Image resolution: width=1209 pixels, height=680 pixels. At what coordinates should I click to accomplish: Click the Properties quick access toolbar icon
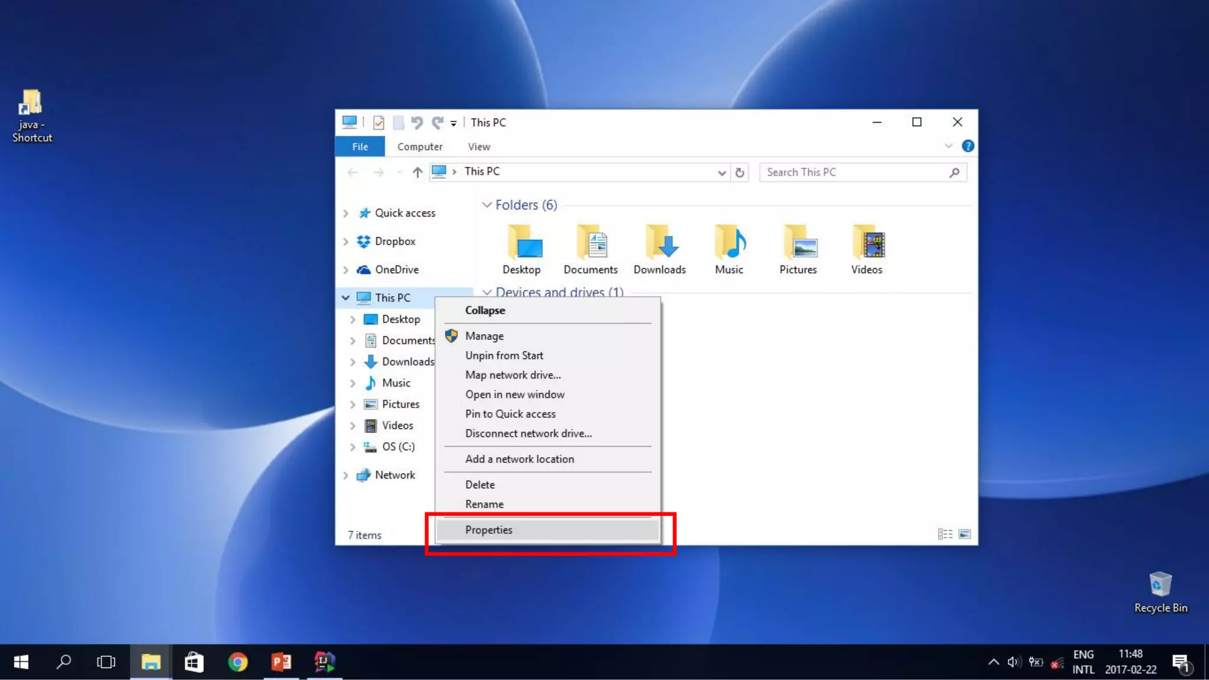tap(378, 122)
